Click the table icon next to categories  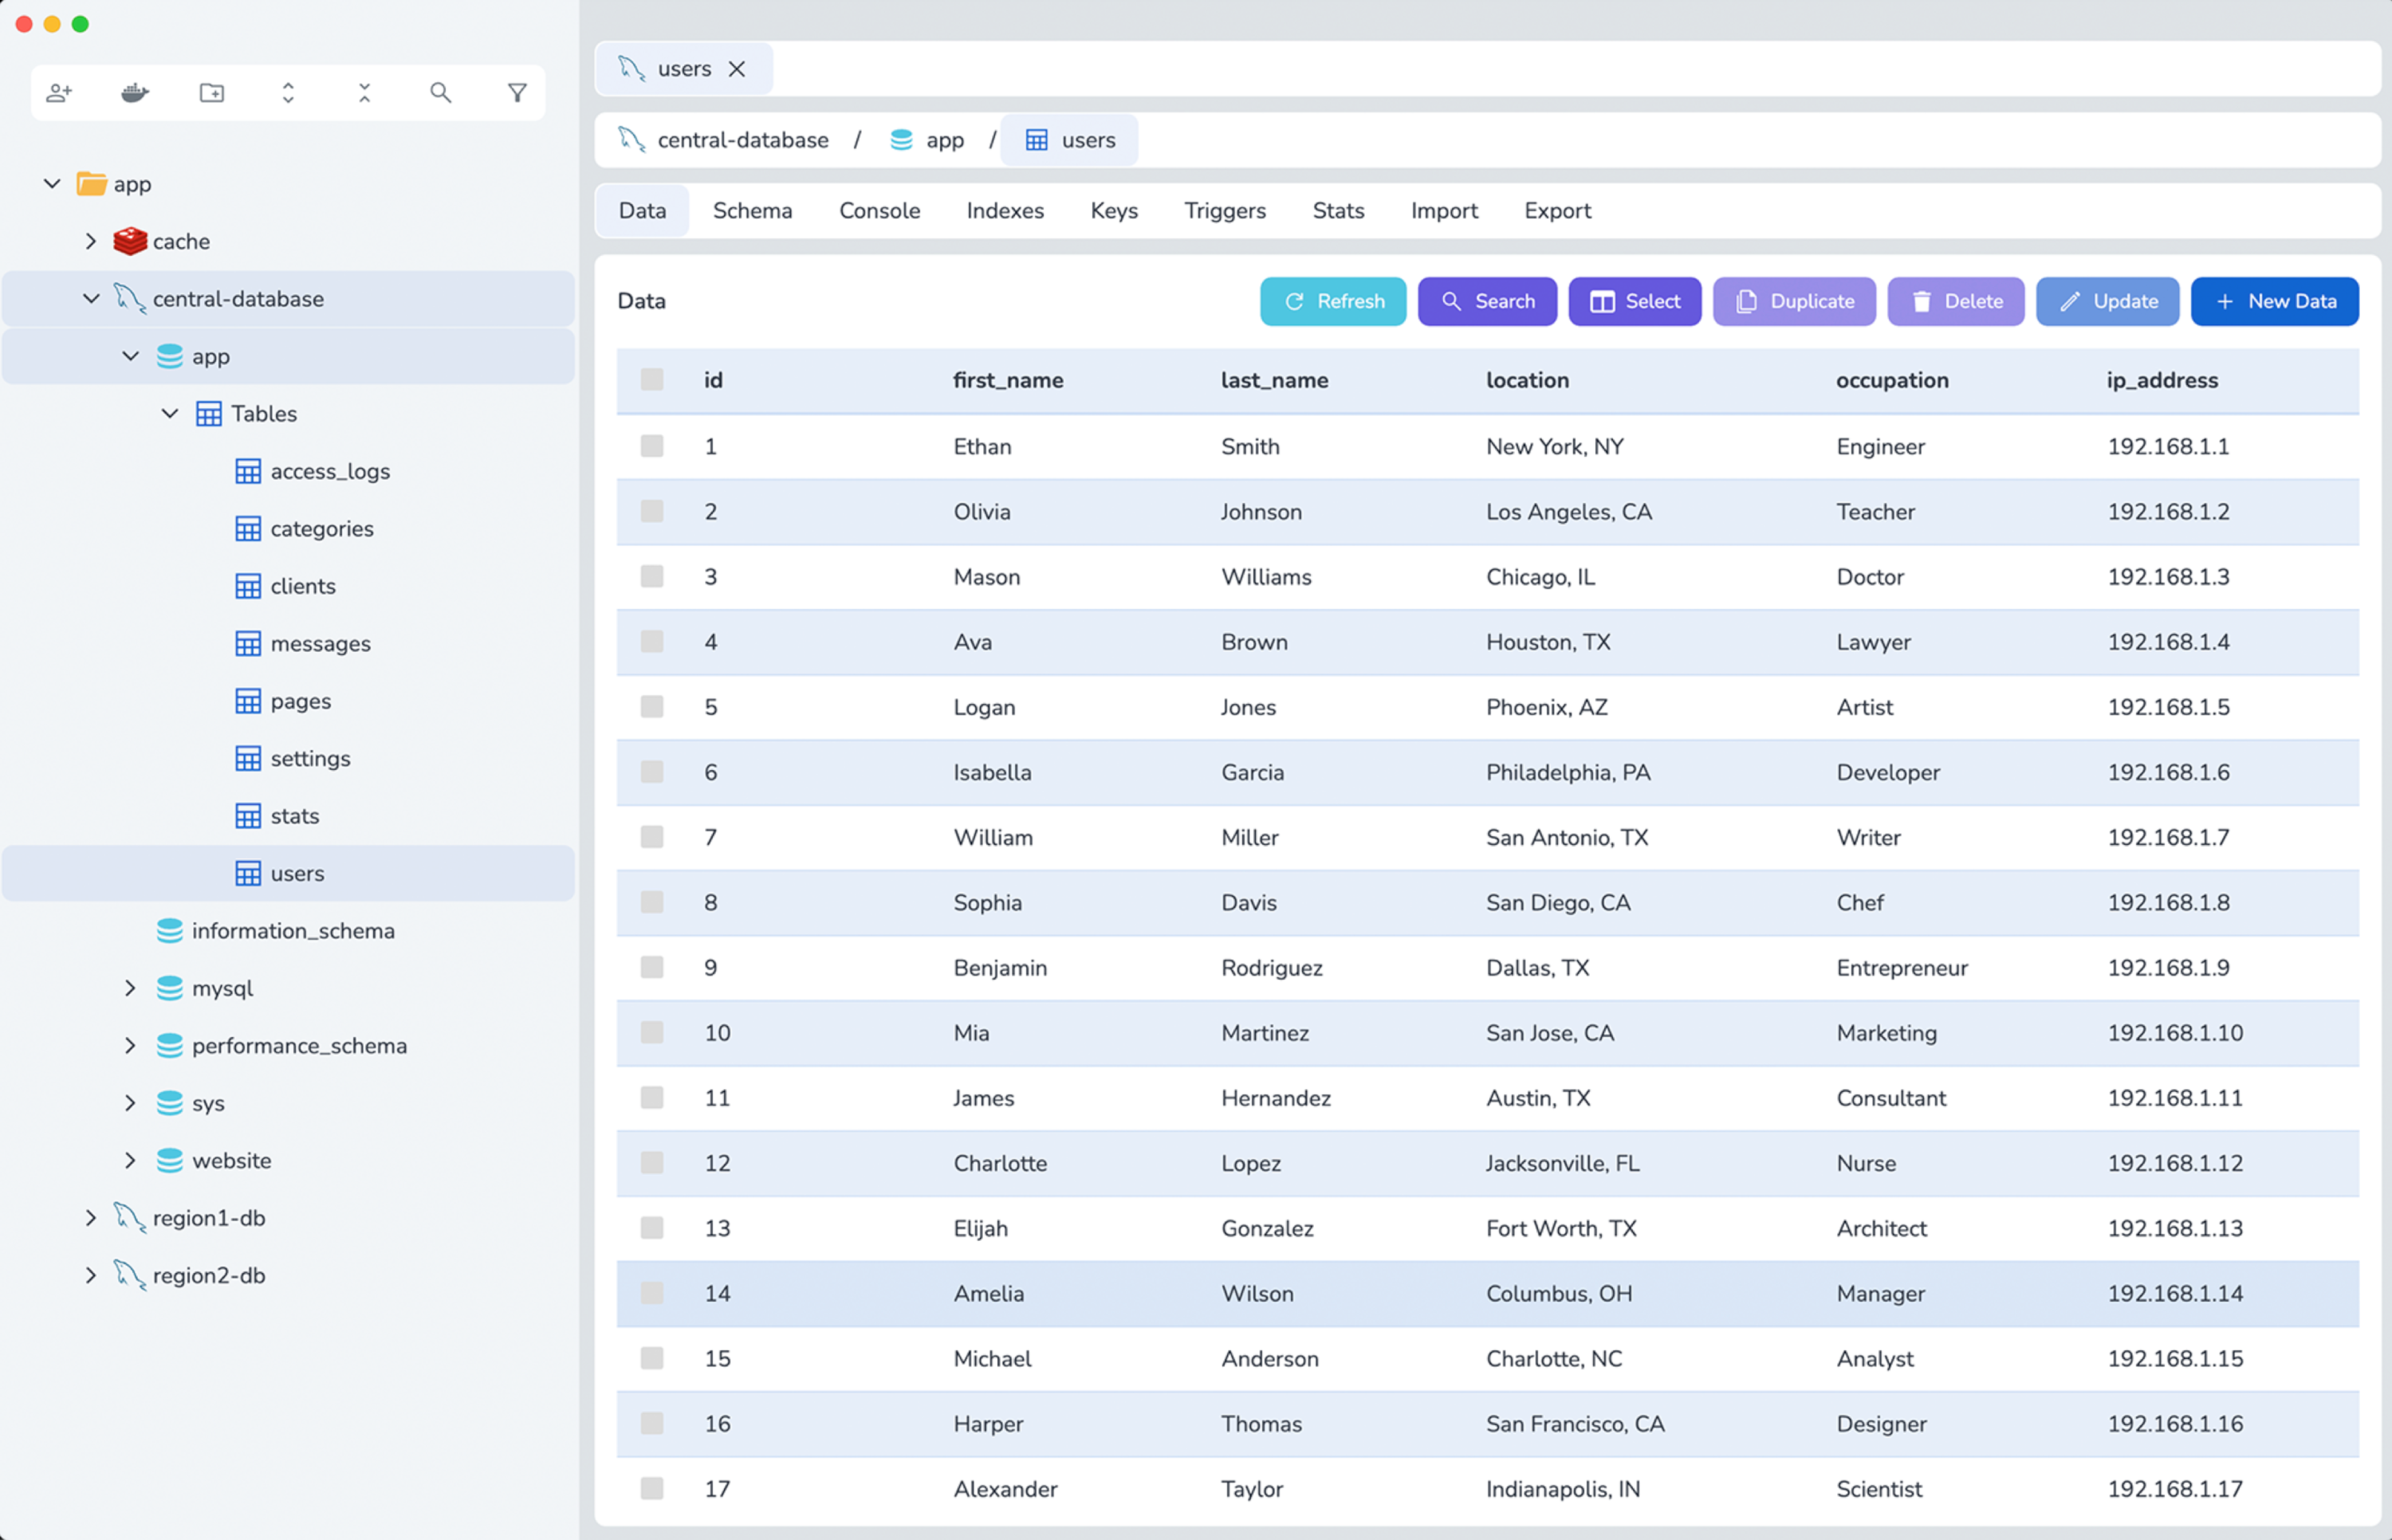pos(248,529)
